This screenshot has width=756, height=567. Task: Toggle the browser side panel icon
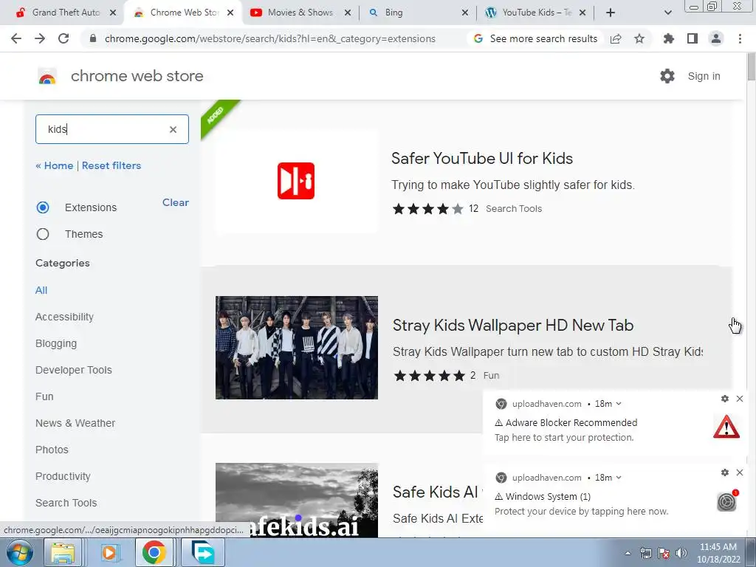693,38
